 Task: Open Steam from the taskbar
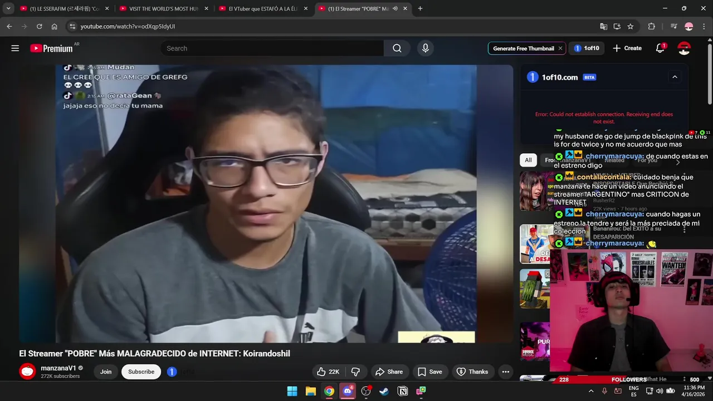point(384,391)
